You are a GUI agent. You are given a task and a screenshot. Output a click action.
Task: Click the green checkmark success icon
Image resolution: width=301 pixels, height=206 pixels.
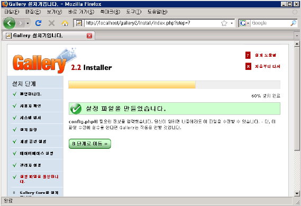(76, 109)
